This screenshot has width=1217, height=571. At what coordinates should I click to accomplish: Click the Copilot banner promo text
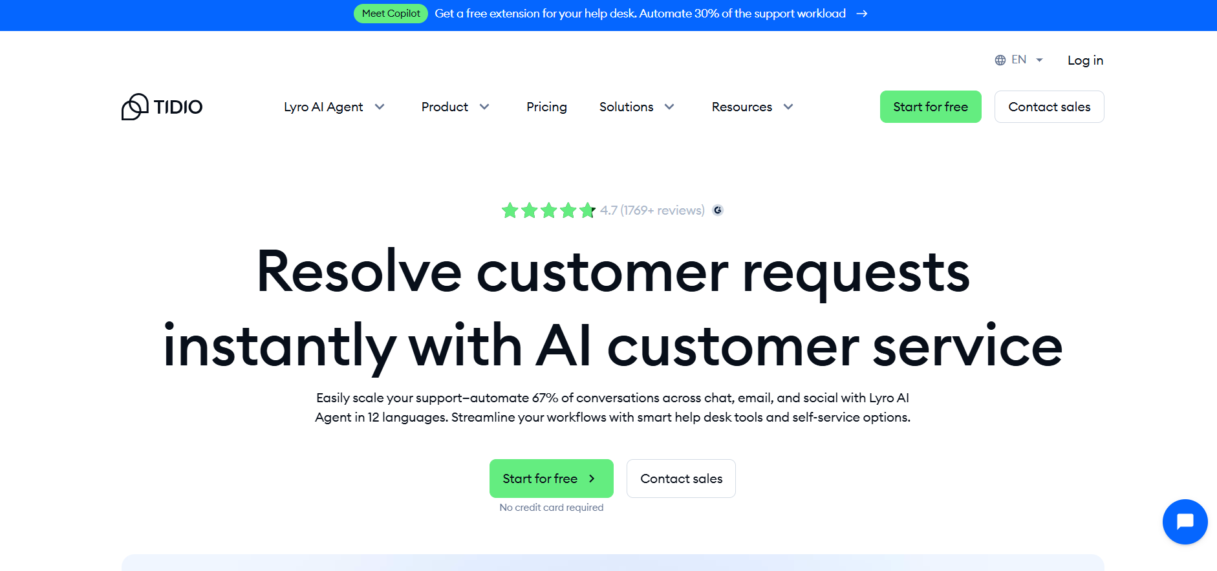tap(640, 14)
